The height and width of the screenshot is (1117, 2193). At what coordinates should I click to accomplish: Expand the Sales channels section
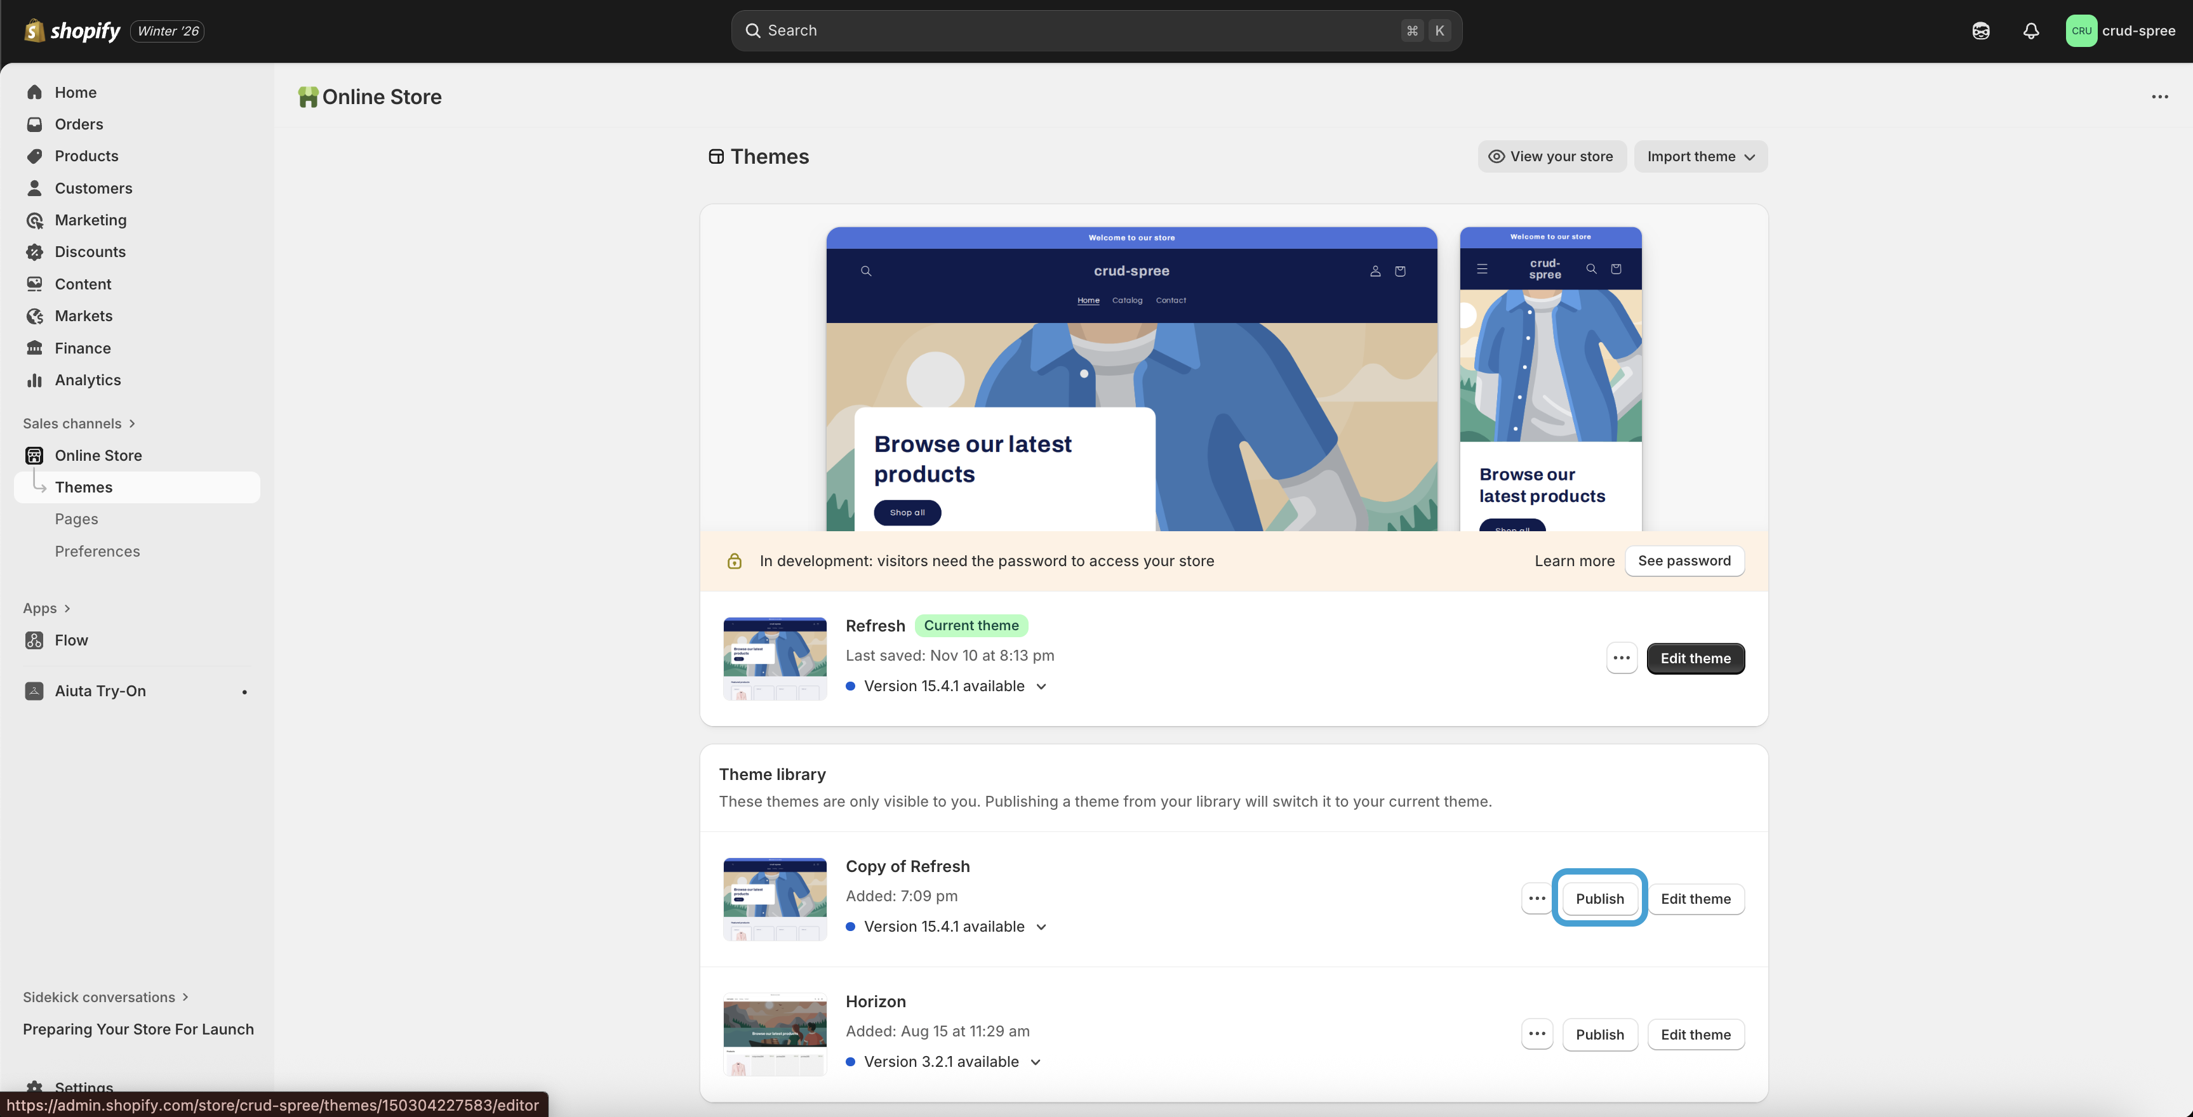pyautogui.click(x=79, y=424)
